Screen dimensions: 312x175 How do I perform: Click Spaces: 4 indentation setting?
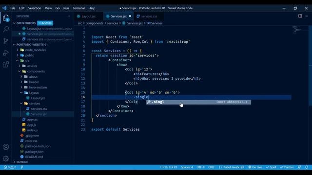[x=187, y=167]
